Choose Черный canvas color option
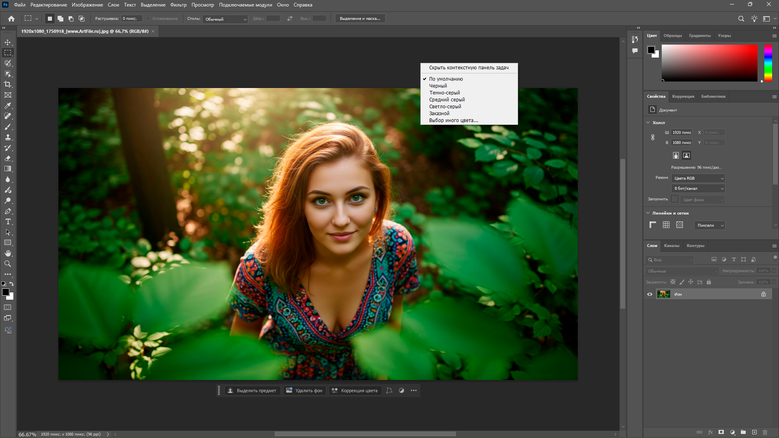The height and width of the screenshot is (438, 779). click(438, 86)
